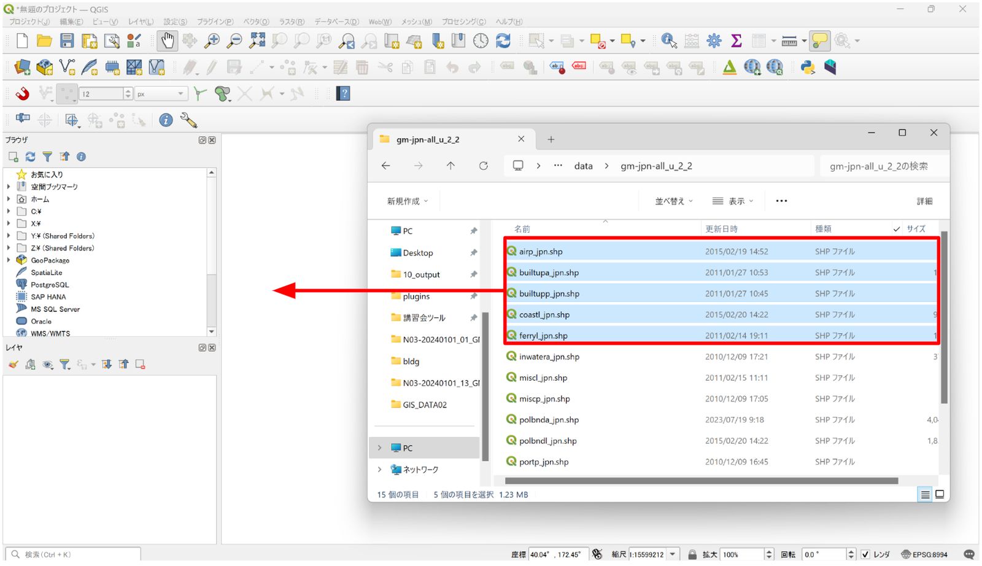This screenshot has width=982, height=566.
Task: Click the blue help question mark icon
Action: pyautogui.click(x=343, y=93)
